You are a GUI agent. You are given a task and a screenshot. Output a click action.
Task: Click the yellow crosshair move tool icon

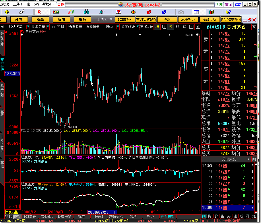click(x=7, y=12)
